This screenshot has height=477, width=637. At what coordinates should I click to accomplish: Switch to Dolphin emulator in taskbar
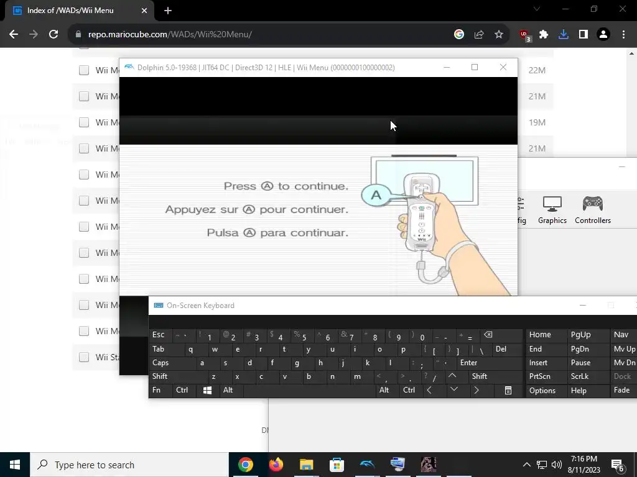coord(367,465)
